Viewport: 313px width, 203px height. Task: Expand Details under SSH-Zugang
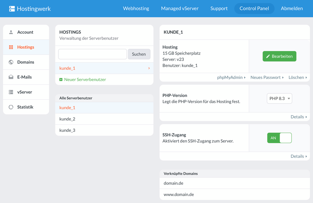point(299,156)
